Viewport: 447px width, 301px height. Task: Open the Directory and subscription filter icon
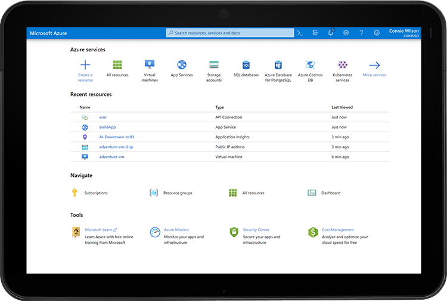pos(315,33)
